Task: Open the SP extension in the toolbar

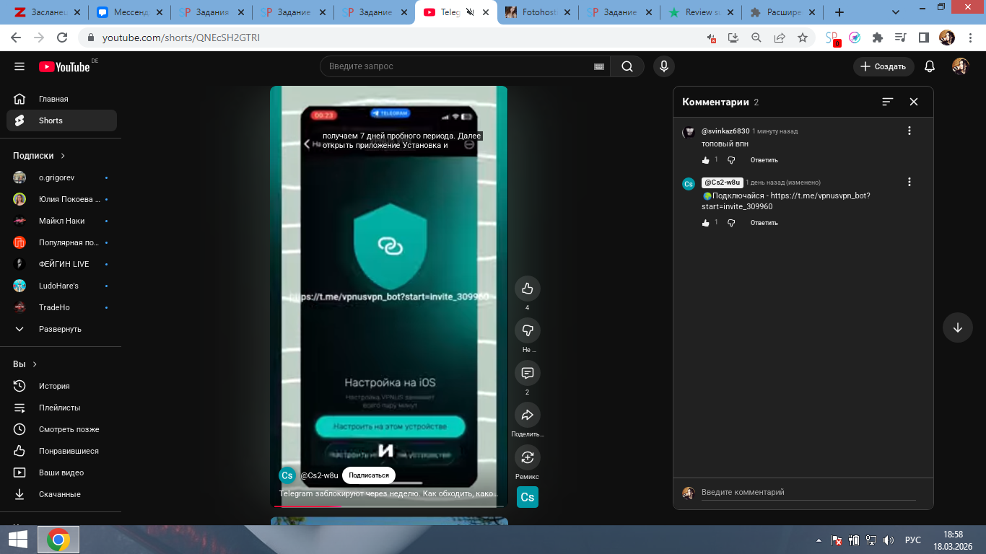Action: pos(832,38)
